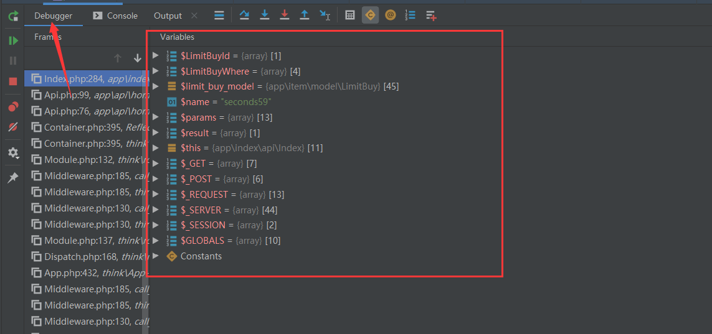This screenshot has width=712, height=334.
Task: Expand $result array
Action: [156, 132]
